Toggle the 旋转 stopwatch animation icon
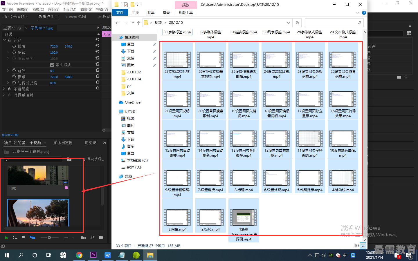418x261 pixels. point(14,71)
